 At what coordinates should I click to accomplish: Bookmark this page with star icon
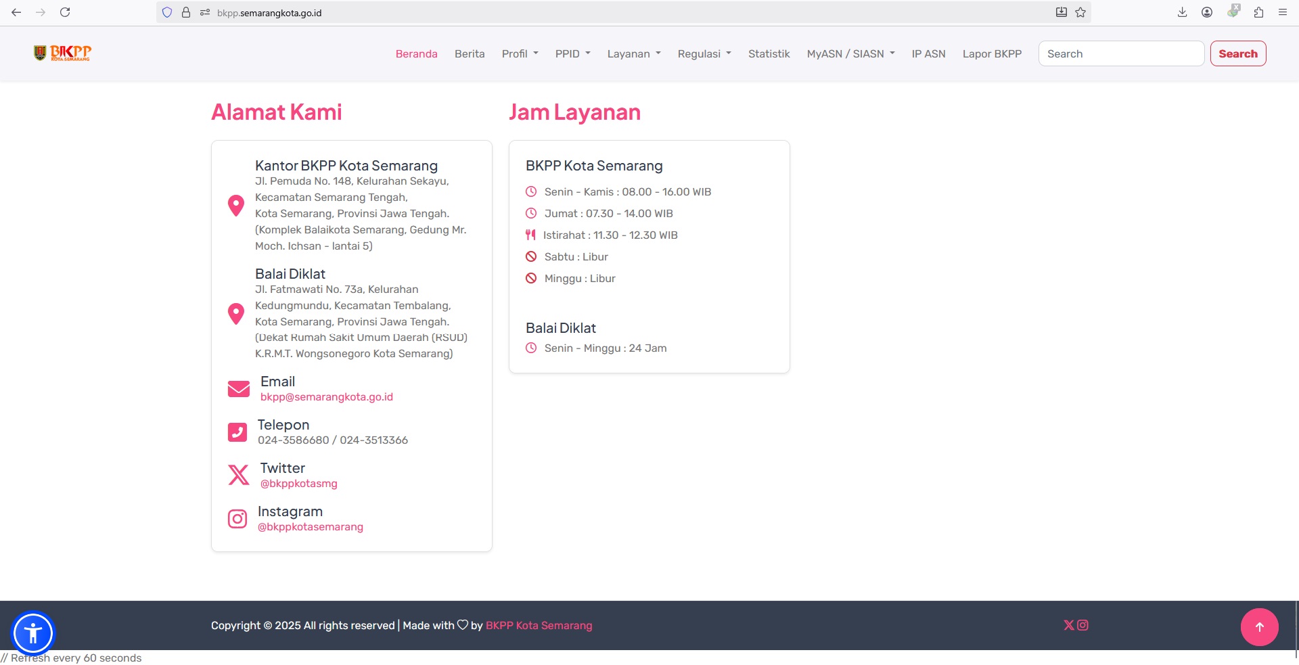pos(1080,12)
